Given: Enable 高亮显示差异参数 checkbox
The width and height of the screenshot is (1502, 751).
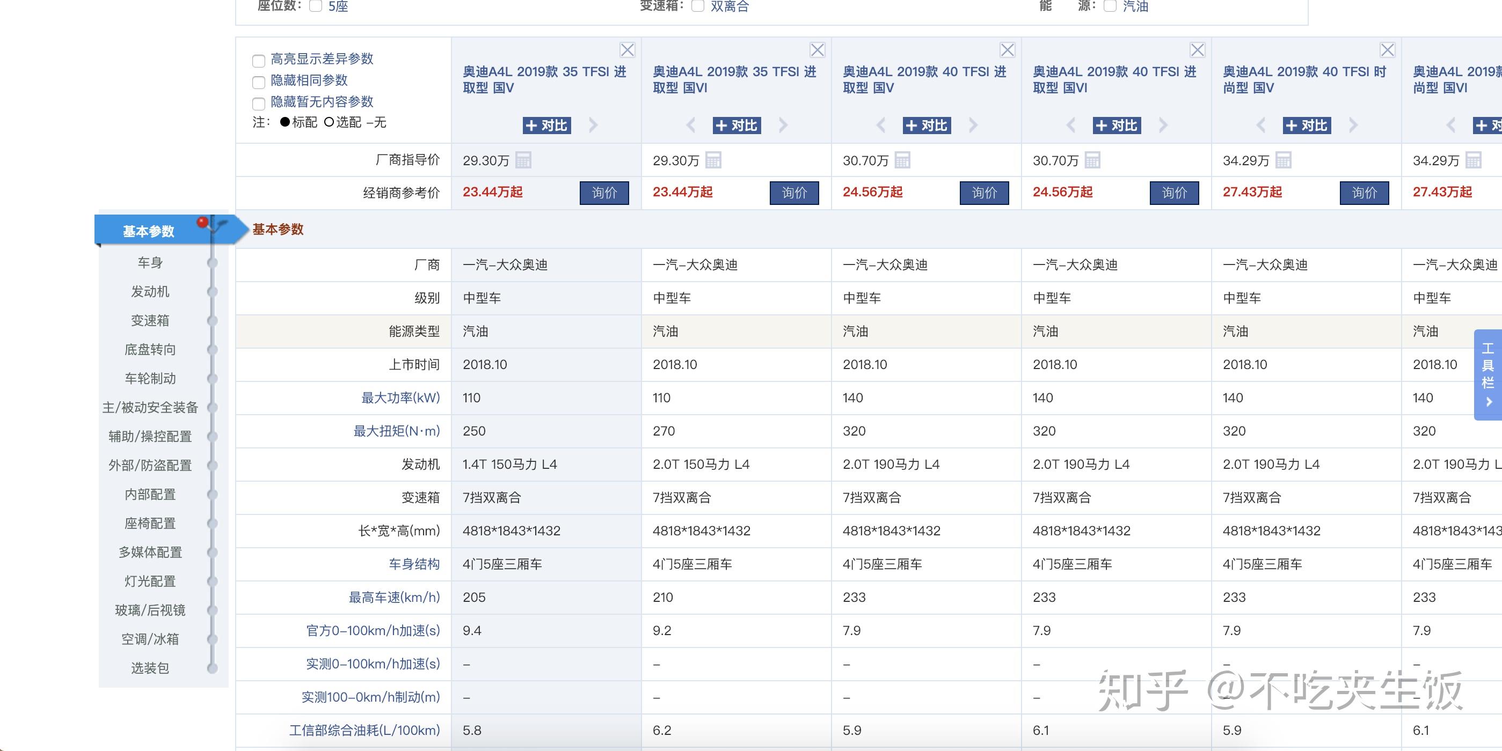Looking at the screenshot, I should pos(259,61).
